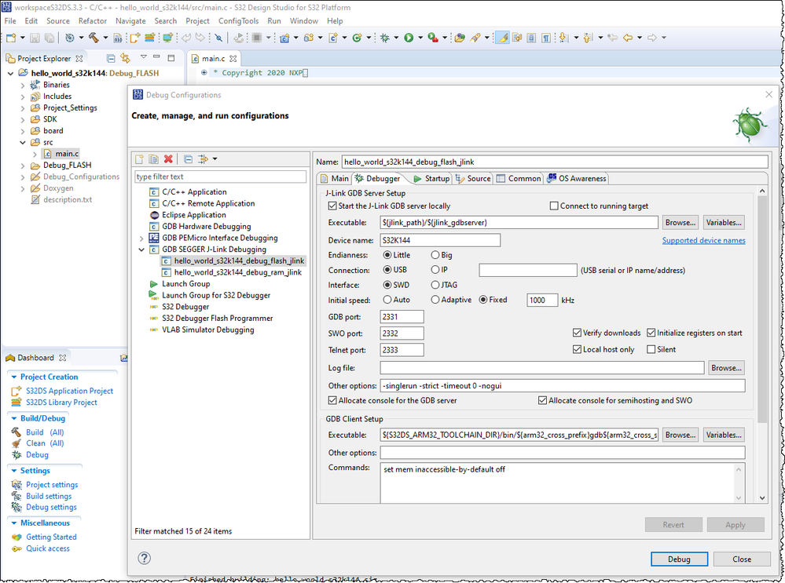The image size is (785, 583).
Task: Open Supported device names link
Action: [703, 241]
